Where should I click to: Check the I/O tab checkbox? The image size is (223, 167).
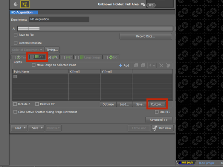106,58
